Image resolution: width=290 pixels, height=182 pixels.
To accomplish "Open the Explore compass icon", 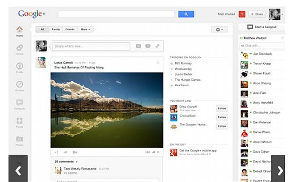I will [20, 84].
